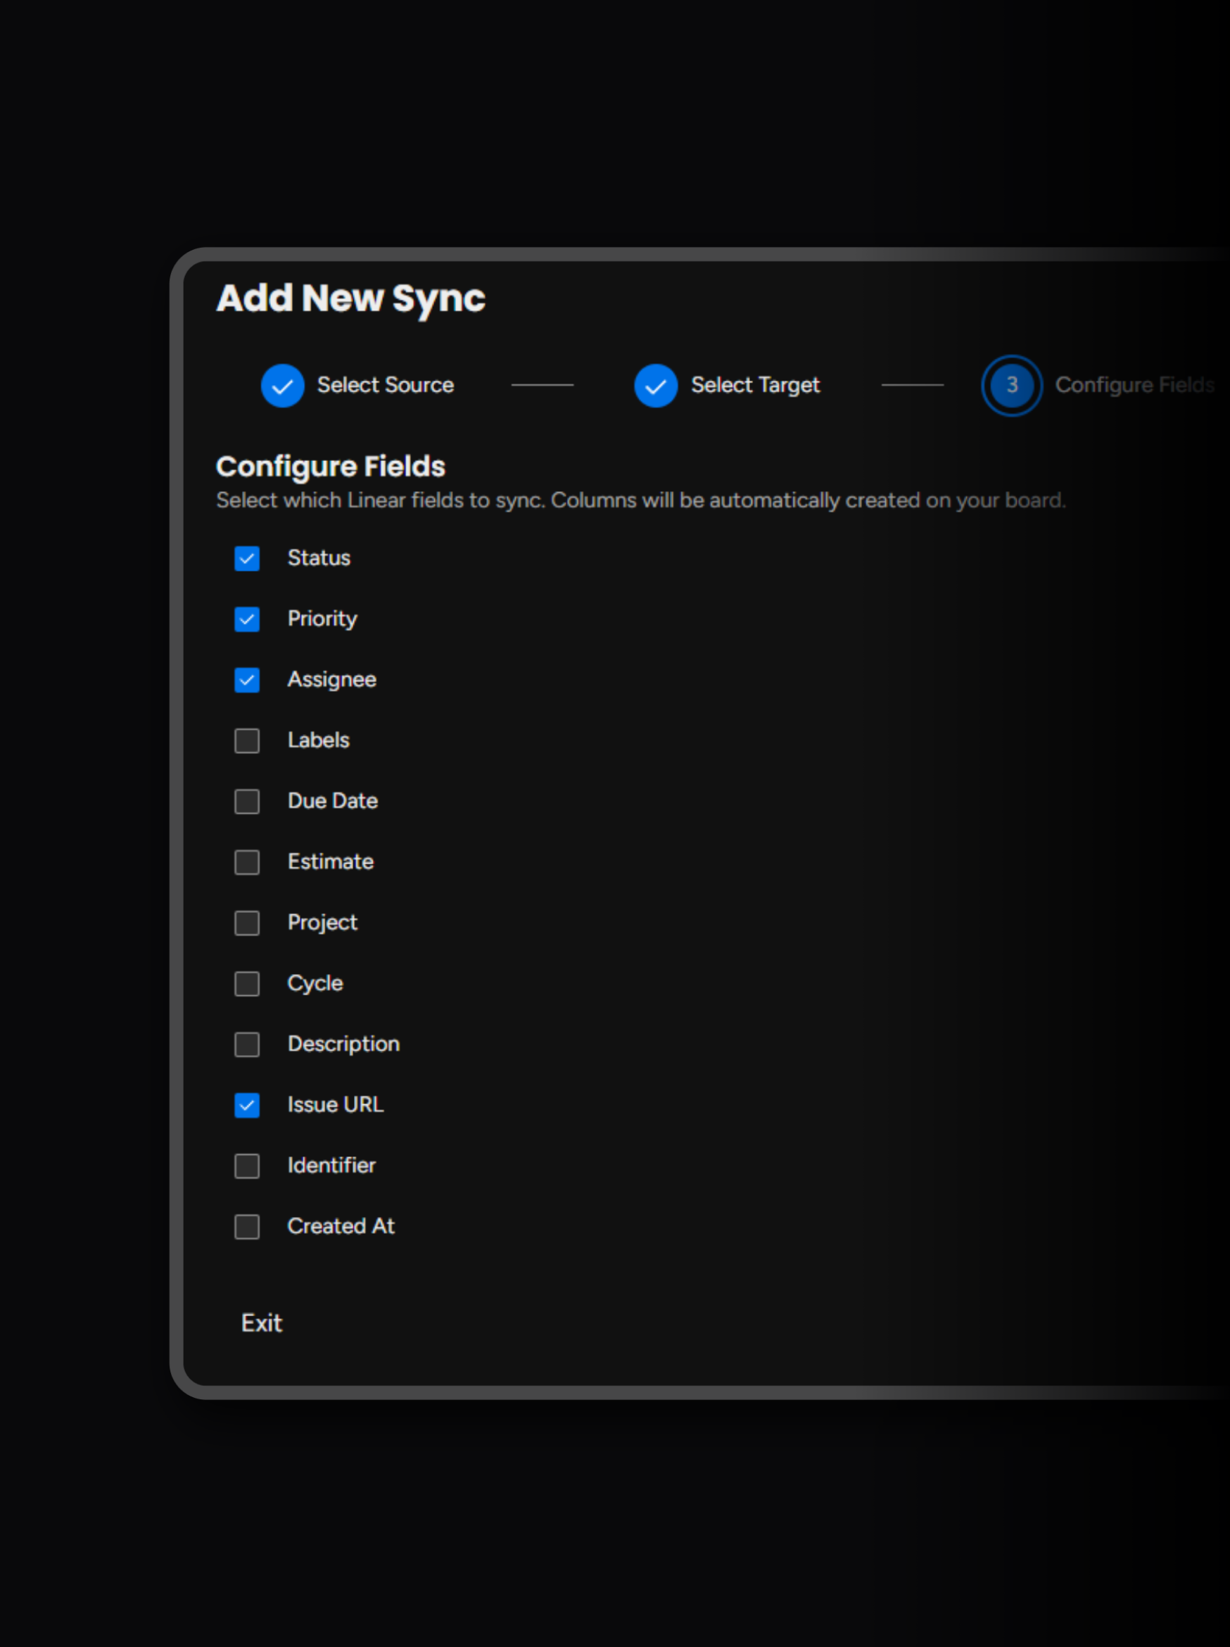This screenshot has width=1230, height=1647.
Task: Uncheck the Issue URL checkbox
Action: point(246,1105)
